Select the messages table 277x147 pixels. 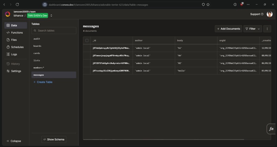point(54,75)
